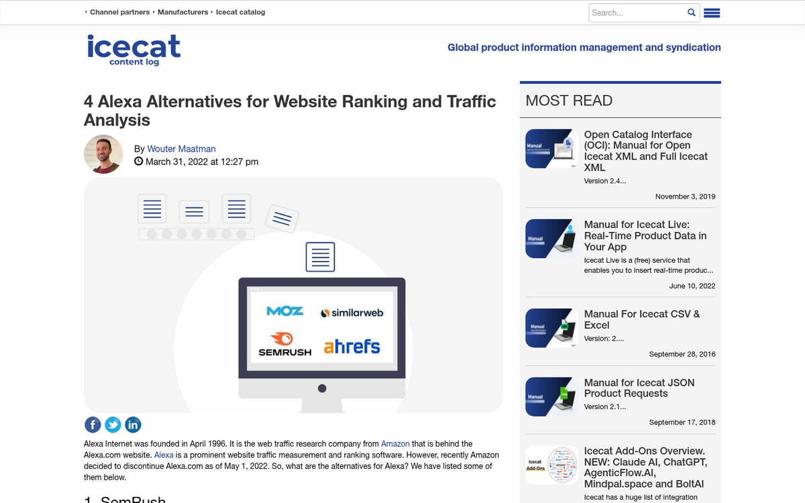The width and height of the screenshot is (805, 503).
Task: Open Wouter Maatman's author profile
Action: pos(181,148)
